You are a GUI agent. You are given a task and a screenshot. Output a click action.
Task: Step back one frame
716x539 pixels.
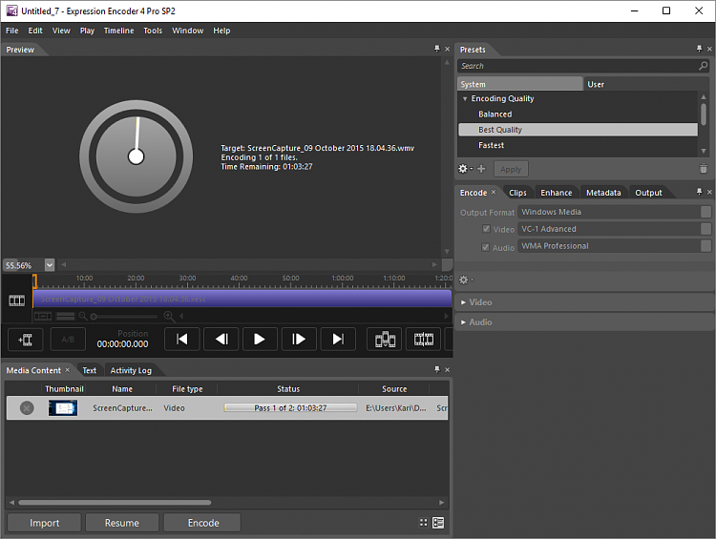tap(221, 339)
